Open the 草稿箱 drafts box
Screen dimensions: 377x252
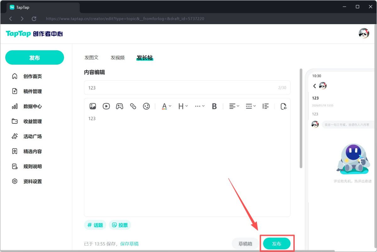(245, 244)
